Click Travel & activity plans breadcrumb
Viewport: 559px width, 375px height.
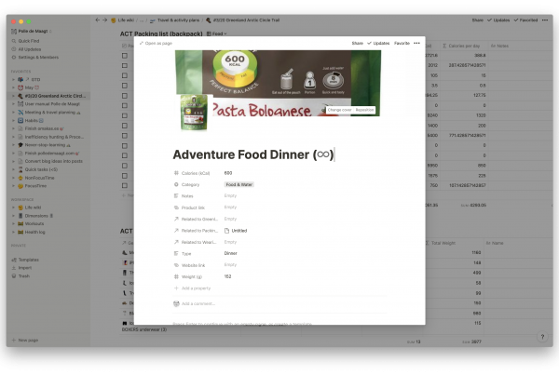coord(175,20)
